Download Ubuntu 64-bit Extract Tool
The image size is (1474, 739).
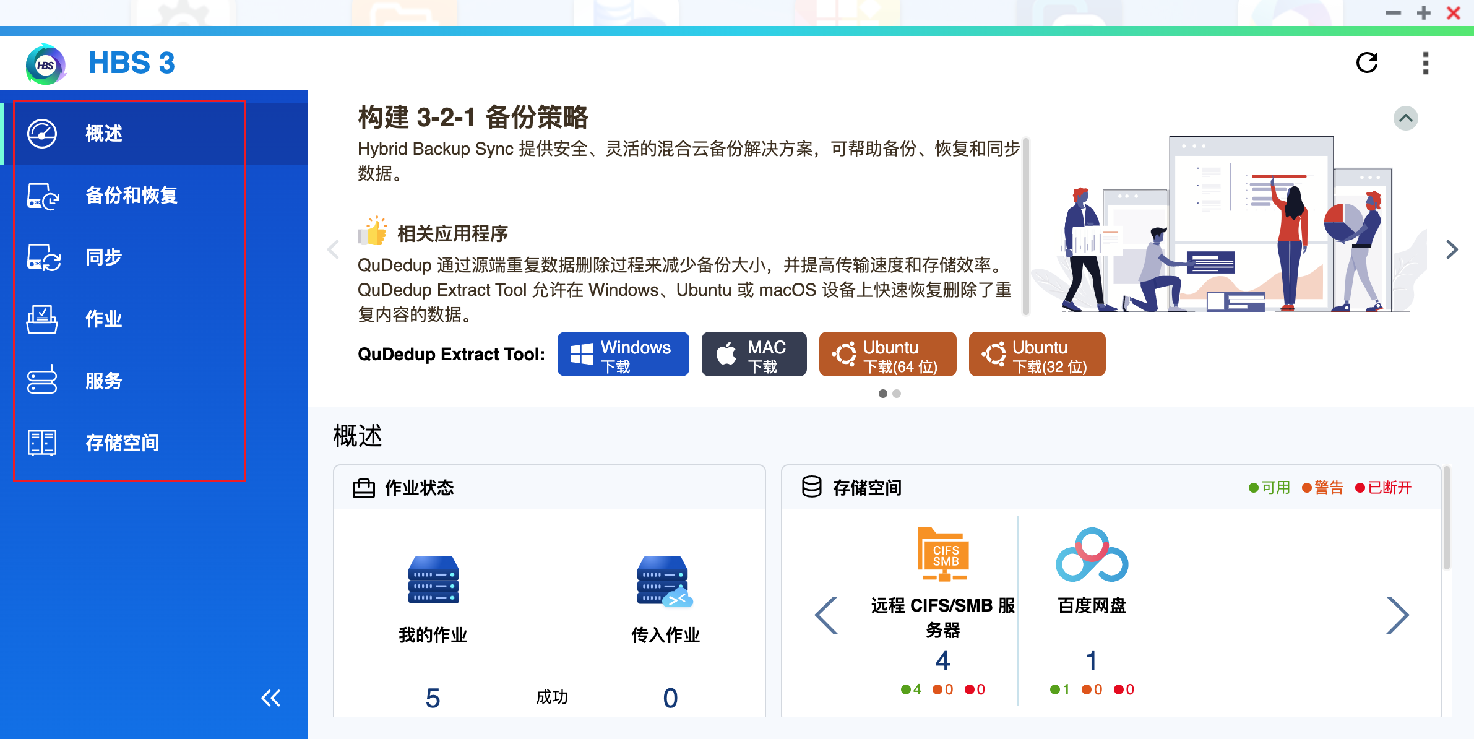coord(887,354)
